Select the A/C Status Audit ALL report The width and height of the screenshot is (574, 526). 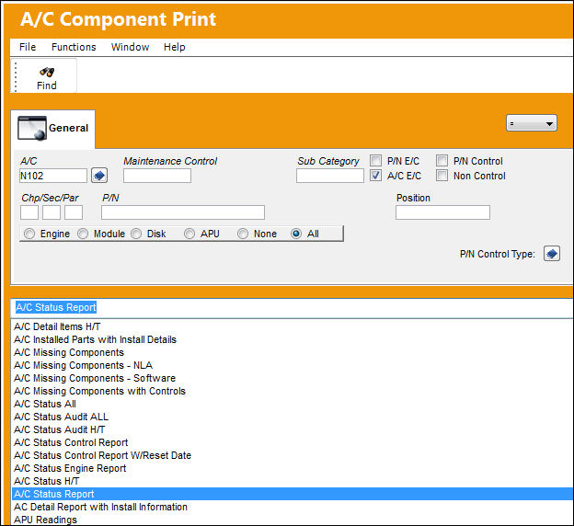pyautogui.click(x=293, y=417)
